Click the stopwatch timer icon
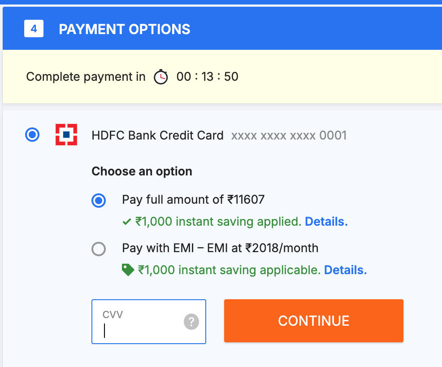 (160, 77)
